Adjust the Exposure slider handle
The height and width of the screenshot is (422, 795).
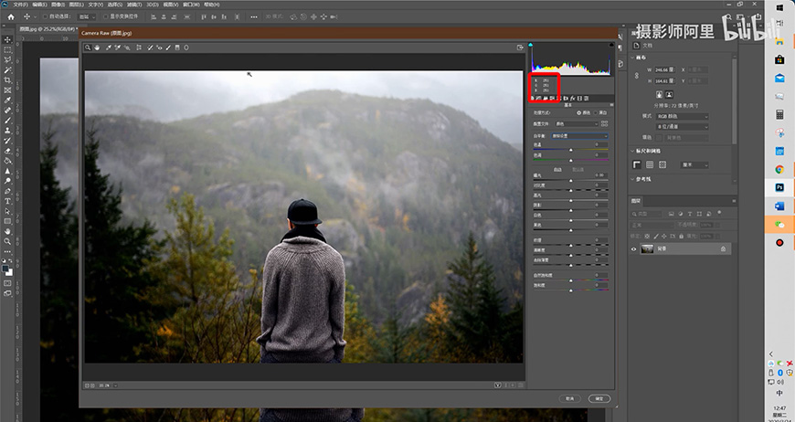[571, 180]
